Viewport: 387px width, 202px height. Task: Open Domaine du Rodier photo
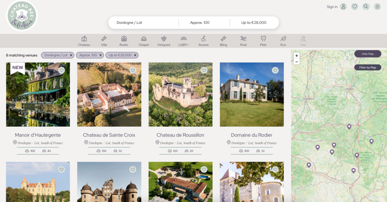click(x=252, y=95)
